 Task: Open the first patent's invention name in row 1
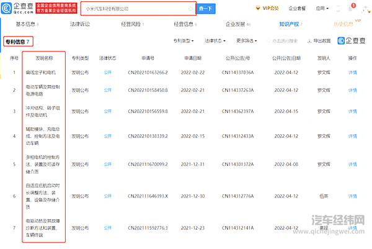click(x=40, y=73)
